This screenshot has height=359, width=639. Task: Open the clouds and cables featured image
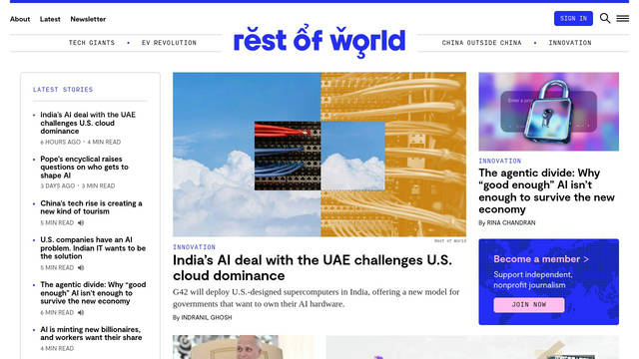click(x=319, y=155)
